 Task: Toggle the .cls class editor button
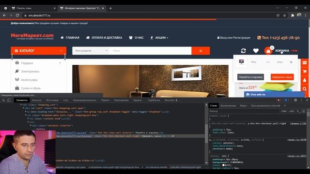click(x=291, y=111)
